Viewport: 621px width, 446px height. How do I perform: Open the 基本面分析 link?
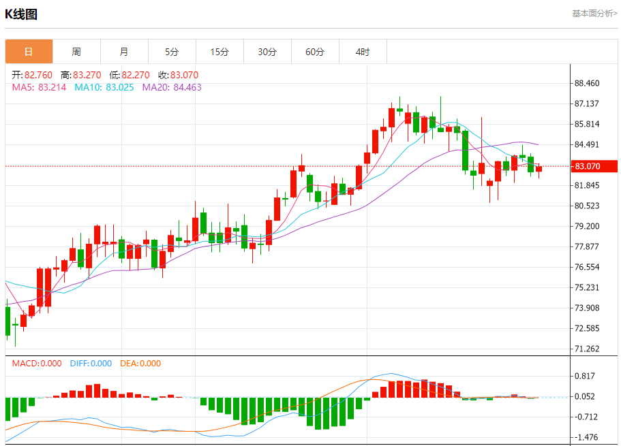594,14
